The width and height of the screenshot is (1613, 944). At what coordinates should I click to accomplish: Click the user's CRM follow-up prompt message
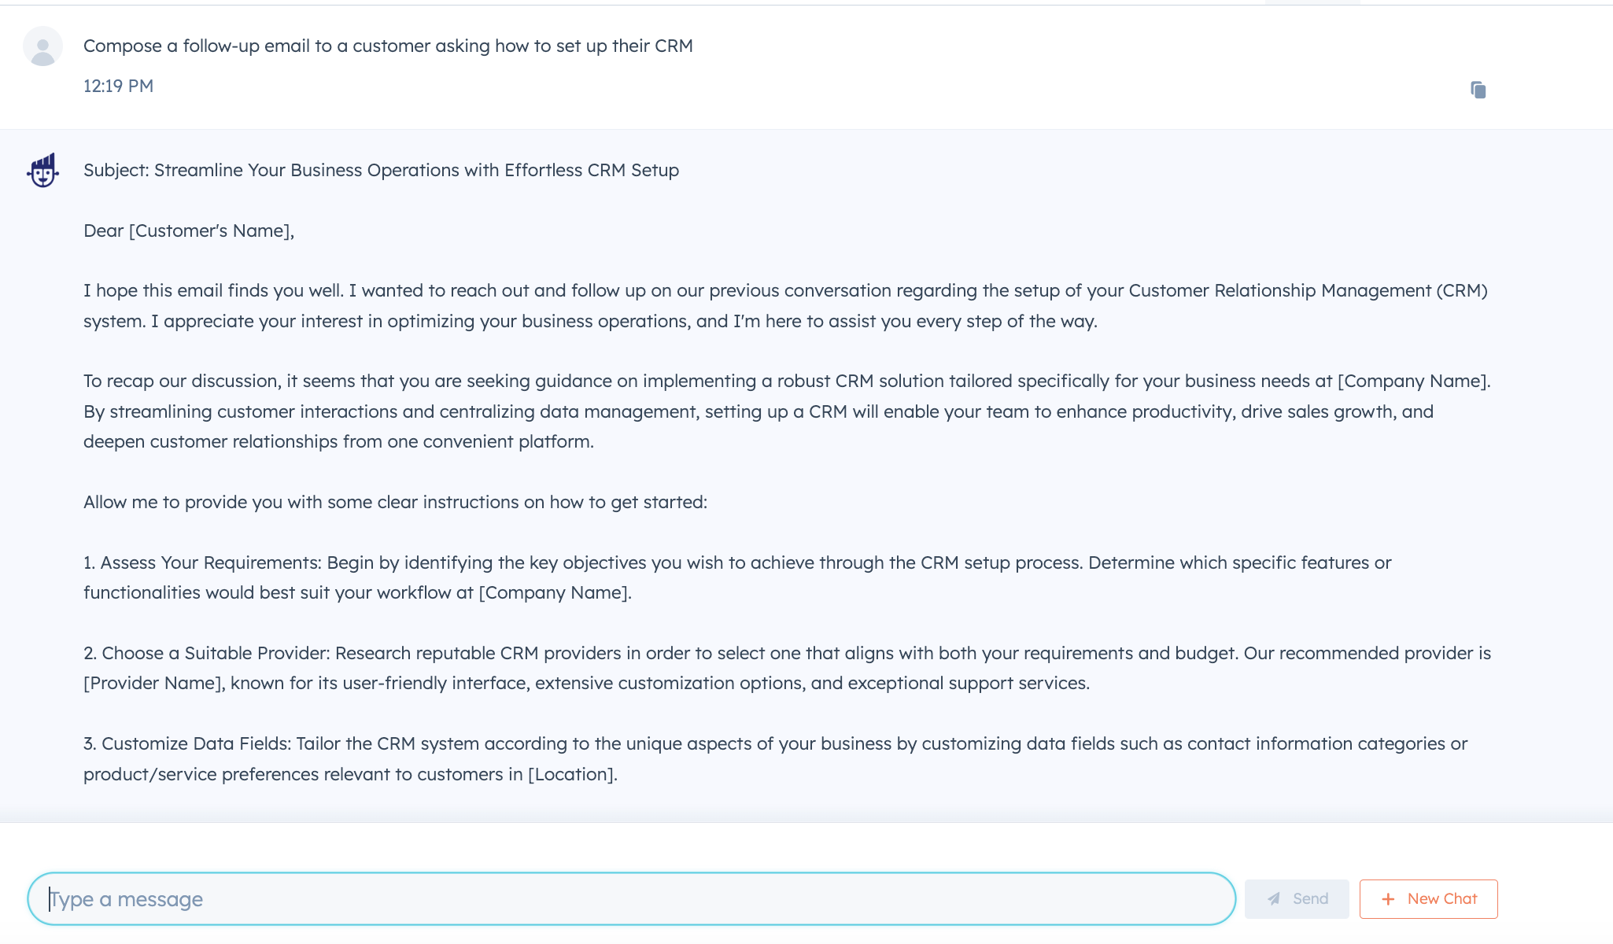pos(388,46)
